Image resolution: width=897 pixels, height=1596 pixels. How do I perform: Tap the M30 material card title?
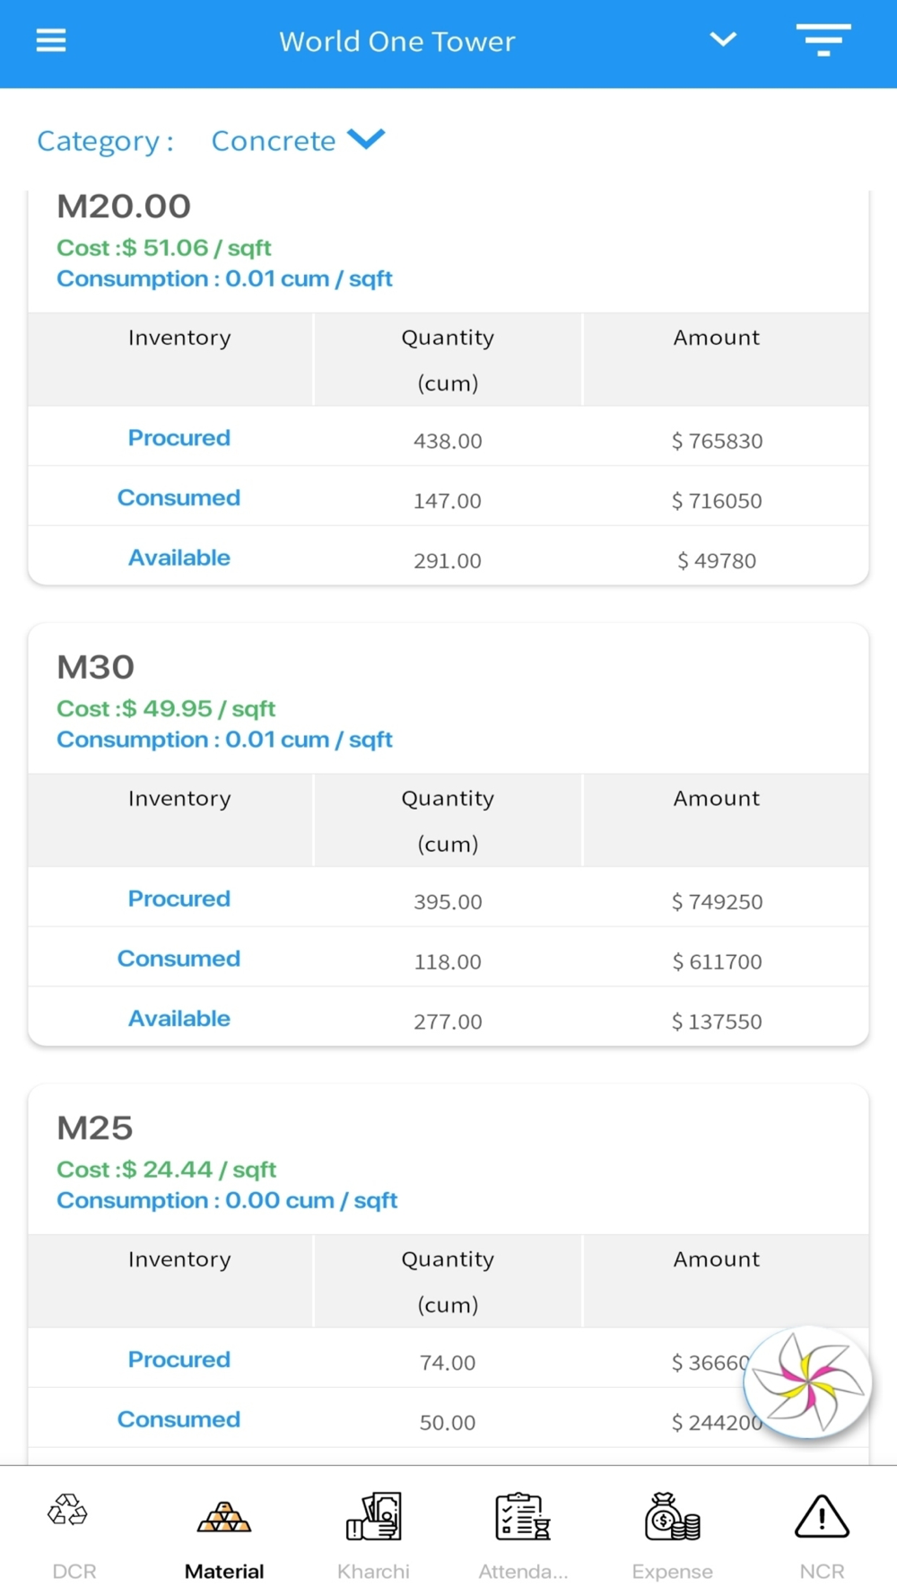point(96,667)
